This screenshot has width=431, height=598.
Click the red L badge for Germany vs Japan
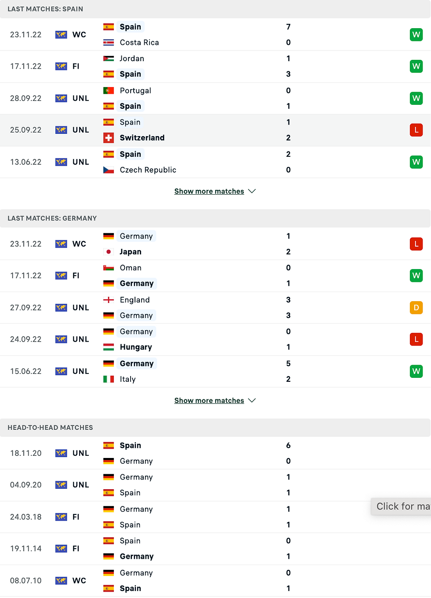click(416, 244)
